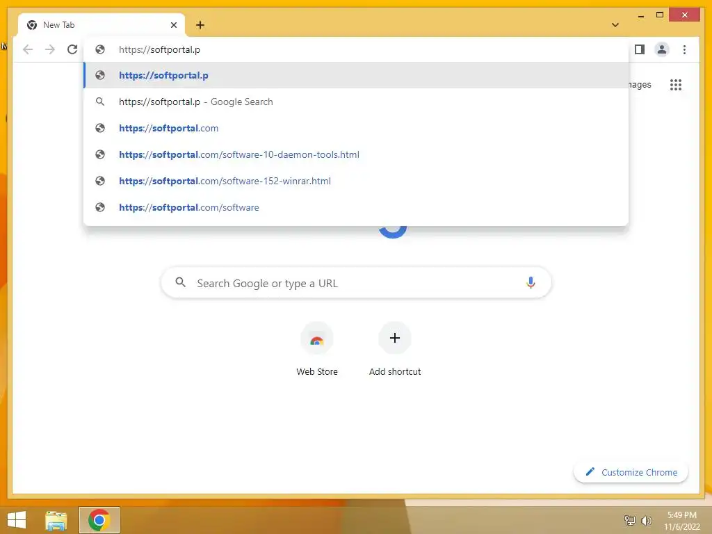The width and height of the screenshot is (712, 534).
Task: Click the Google search box on page
Action: (x=357, y=283)
